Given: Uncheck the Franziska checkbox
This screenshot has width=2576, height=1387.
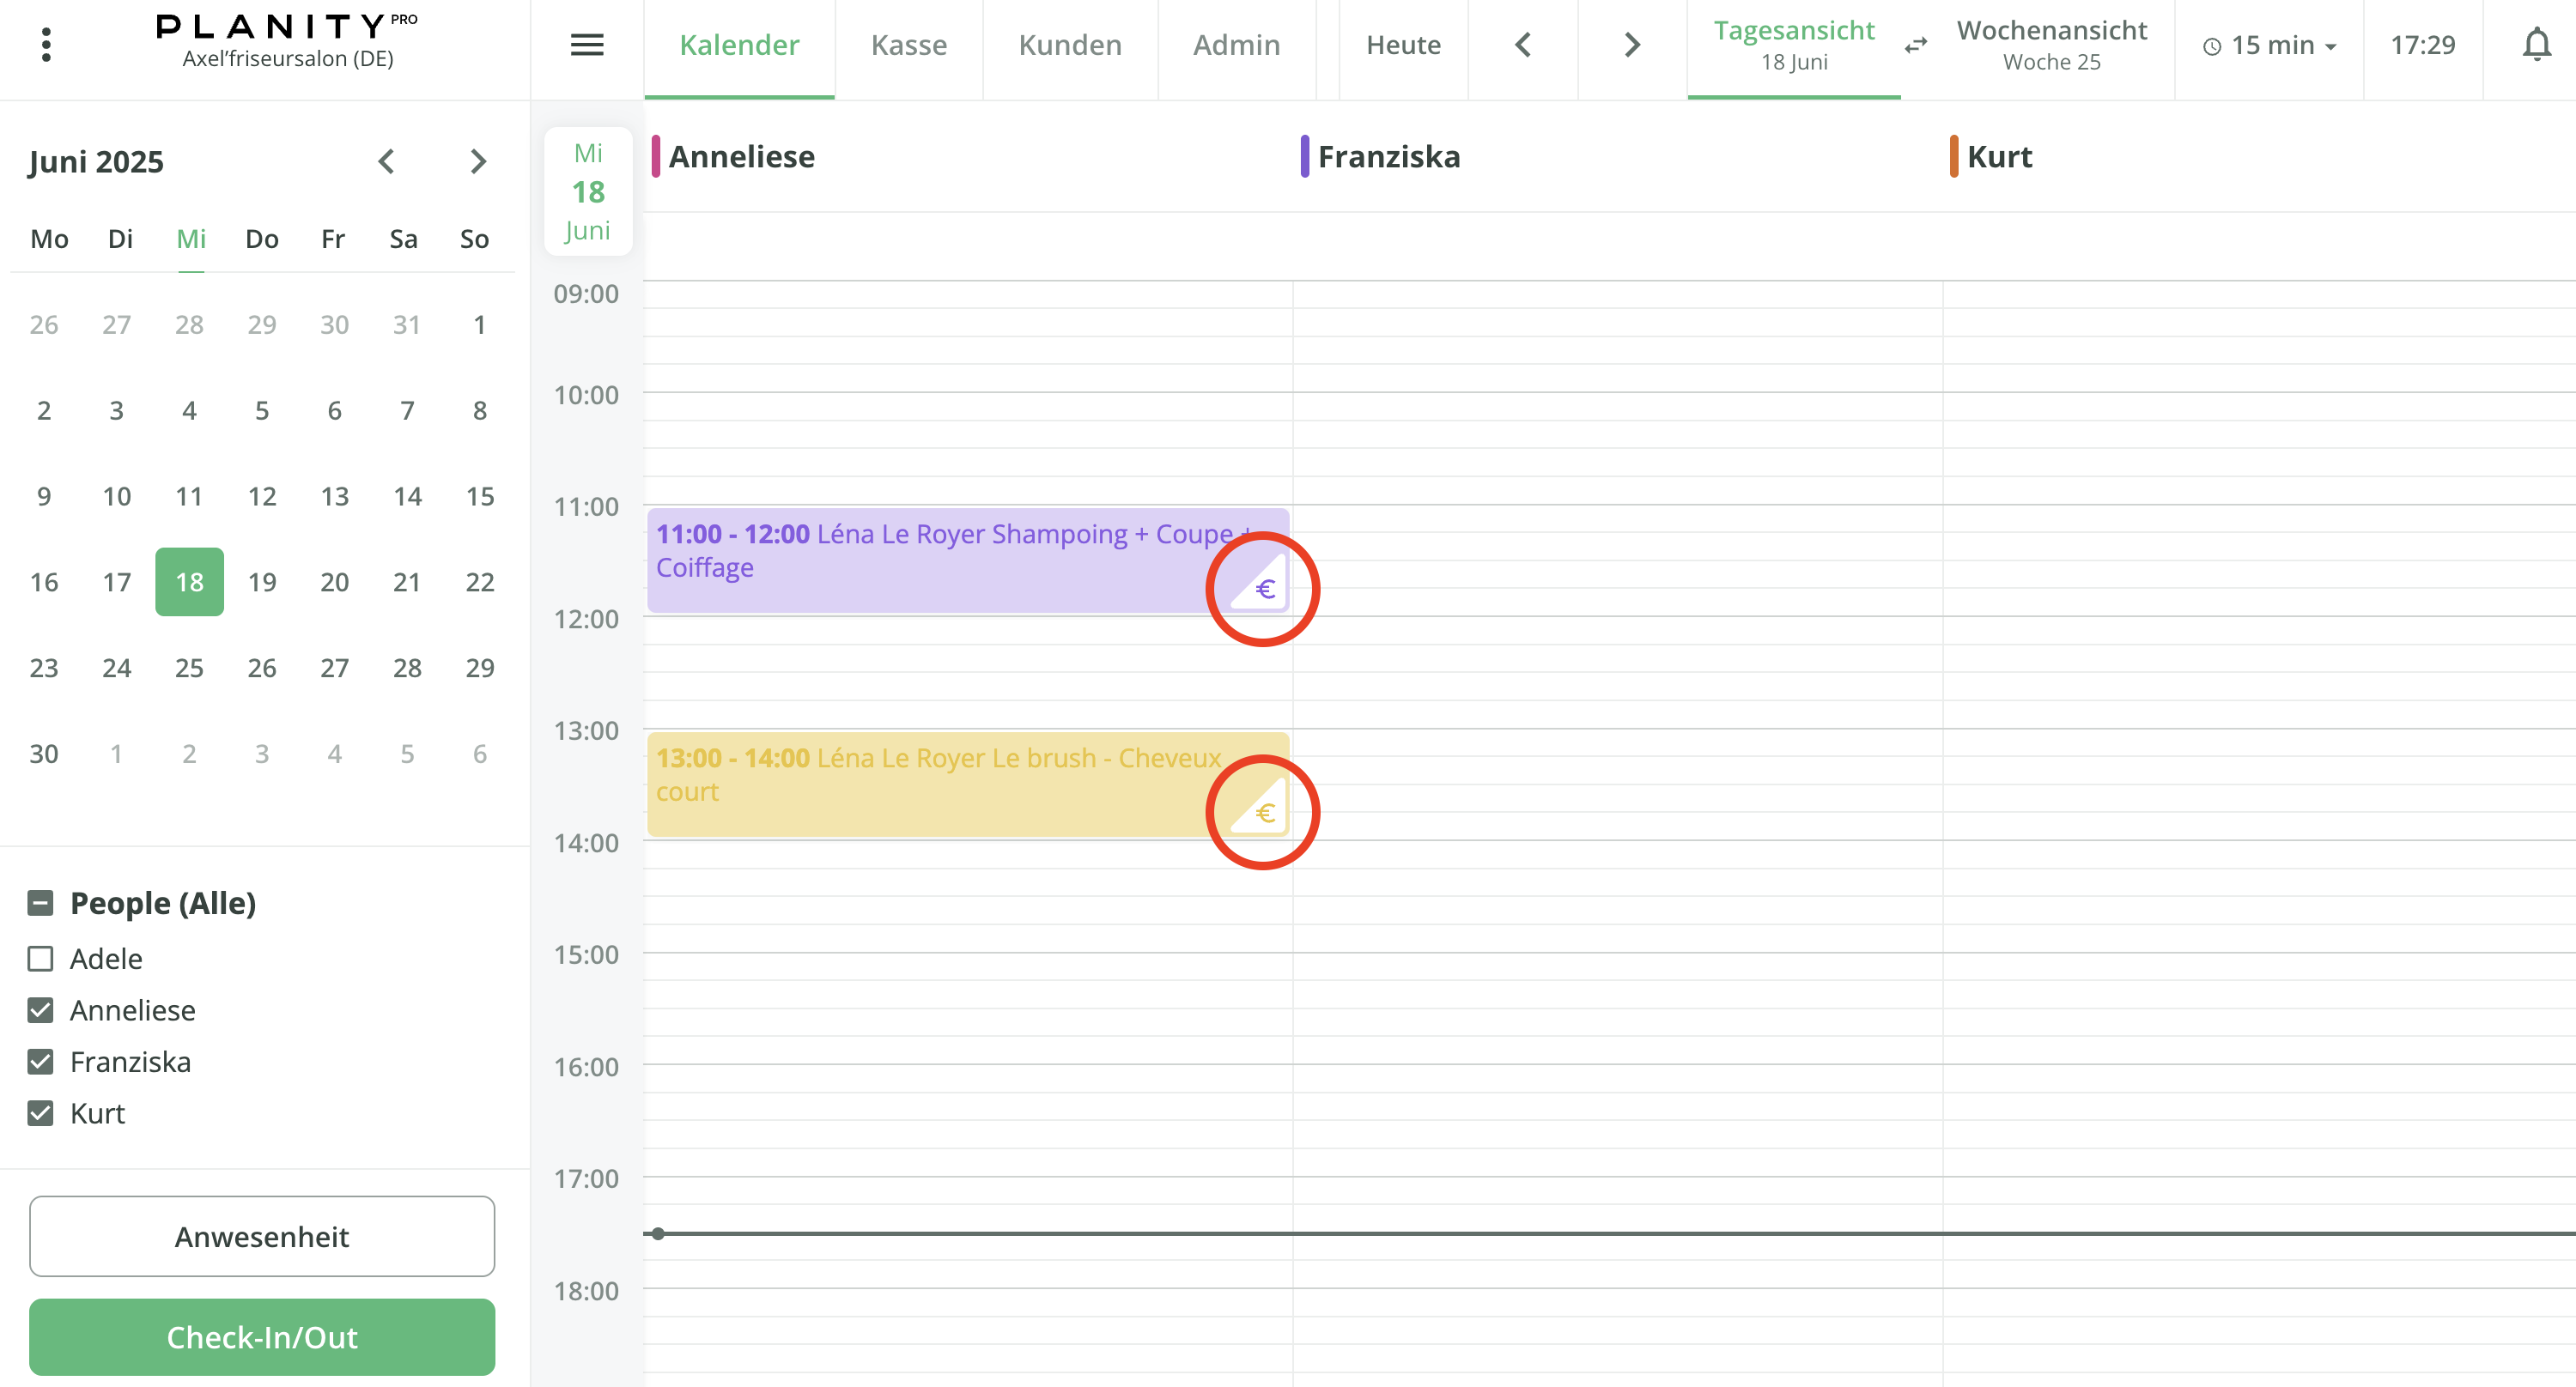Looking at the screenshot, I should [40, 1061].
